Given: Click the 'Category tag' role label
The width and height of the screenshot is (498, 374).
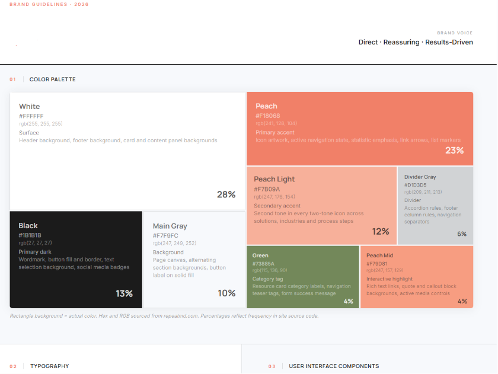Looking at the screenshot, I should pos(267,279).
